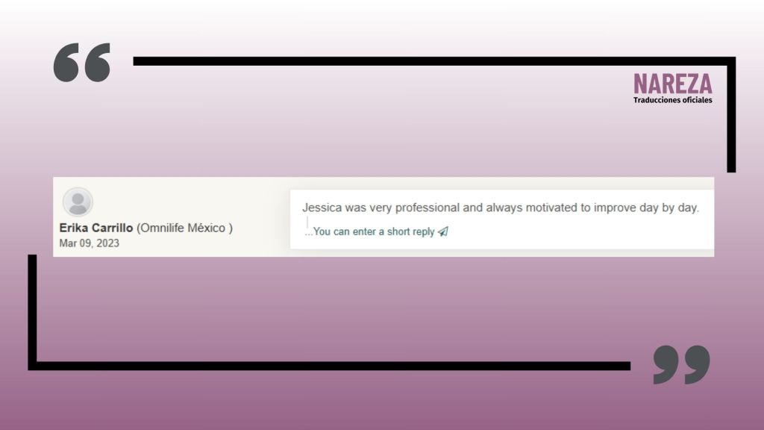The width and height of the screenshot is (764, 430).
Task: Click the paper plane send icon
Action: tap(443, 232)
